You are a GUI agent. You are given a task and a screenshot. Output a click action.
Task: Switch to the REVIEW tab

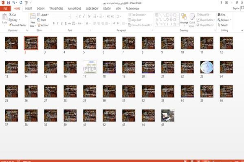pos(107,9)
